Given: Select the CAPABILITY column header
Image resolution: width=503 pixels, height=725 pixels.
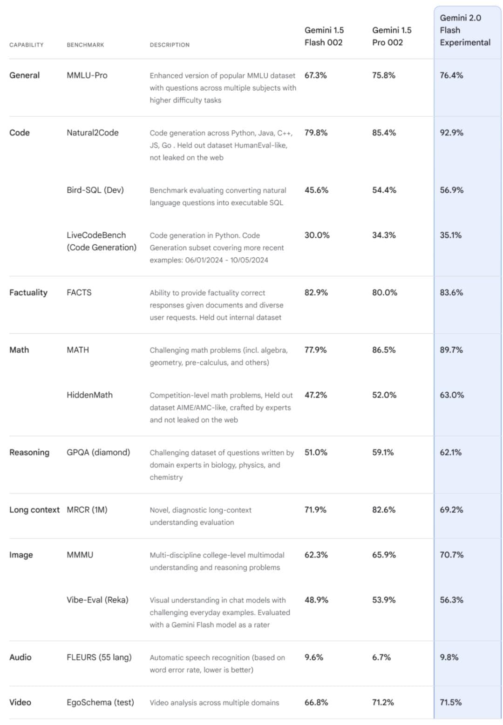Looking at the screenshot, I should tap(27, 45).
